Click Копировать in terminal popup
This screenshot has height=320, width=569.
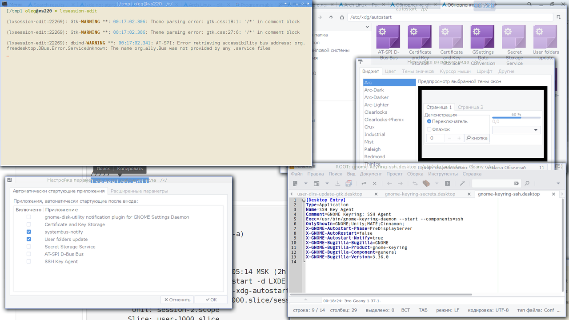click(x=130, y=168)
